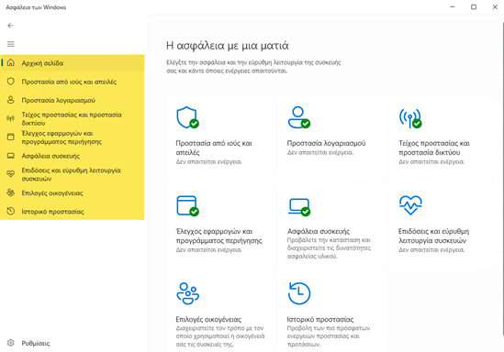504x352 pixels.
Task: Open Τείχος προστασίας και προστασία δικτύου in sidebar
Action: [73, 119]
